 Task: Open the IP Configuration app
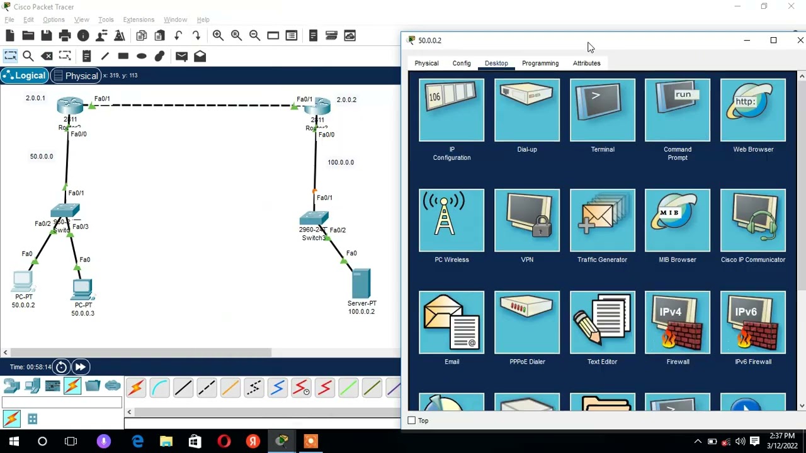click(451, 110)
